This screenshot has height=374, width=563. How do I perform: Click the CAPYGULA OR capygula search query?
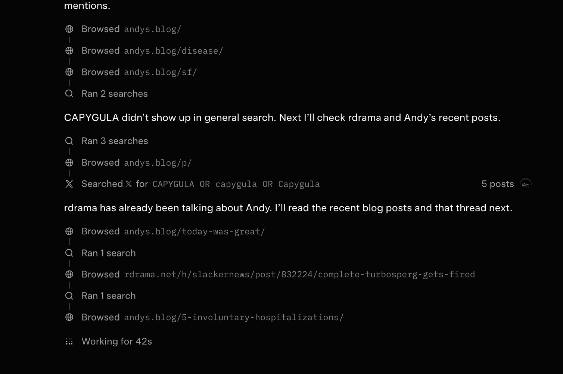click(236, 184)
